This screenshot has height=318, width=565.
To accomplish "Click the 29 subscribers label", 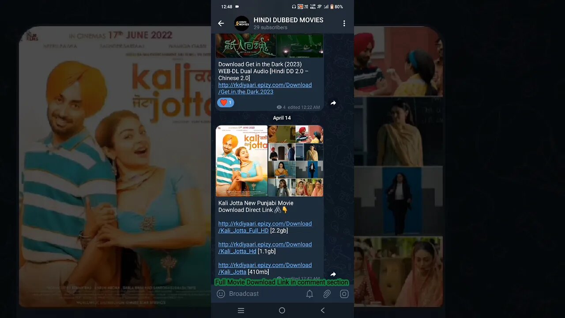I will point(270,27).
